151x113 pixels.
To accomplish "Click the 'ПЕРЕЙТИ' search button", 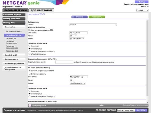I will (x=141, y=110).
